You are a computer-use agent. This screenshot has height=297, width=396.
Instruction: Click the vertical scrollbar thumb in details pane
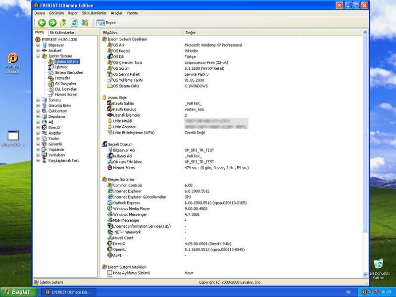[x=365, y=134]
